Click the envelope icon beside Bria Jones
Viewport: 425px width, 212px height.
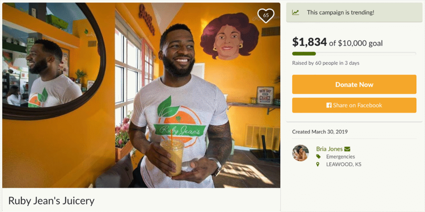pyautogui.click(x=347, y=149)
